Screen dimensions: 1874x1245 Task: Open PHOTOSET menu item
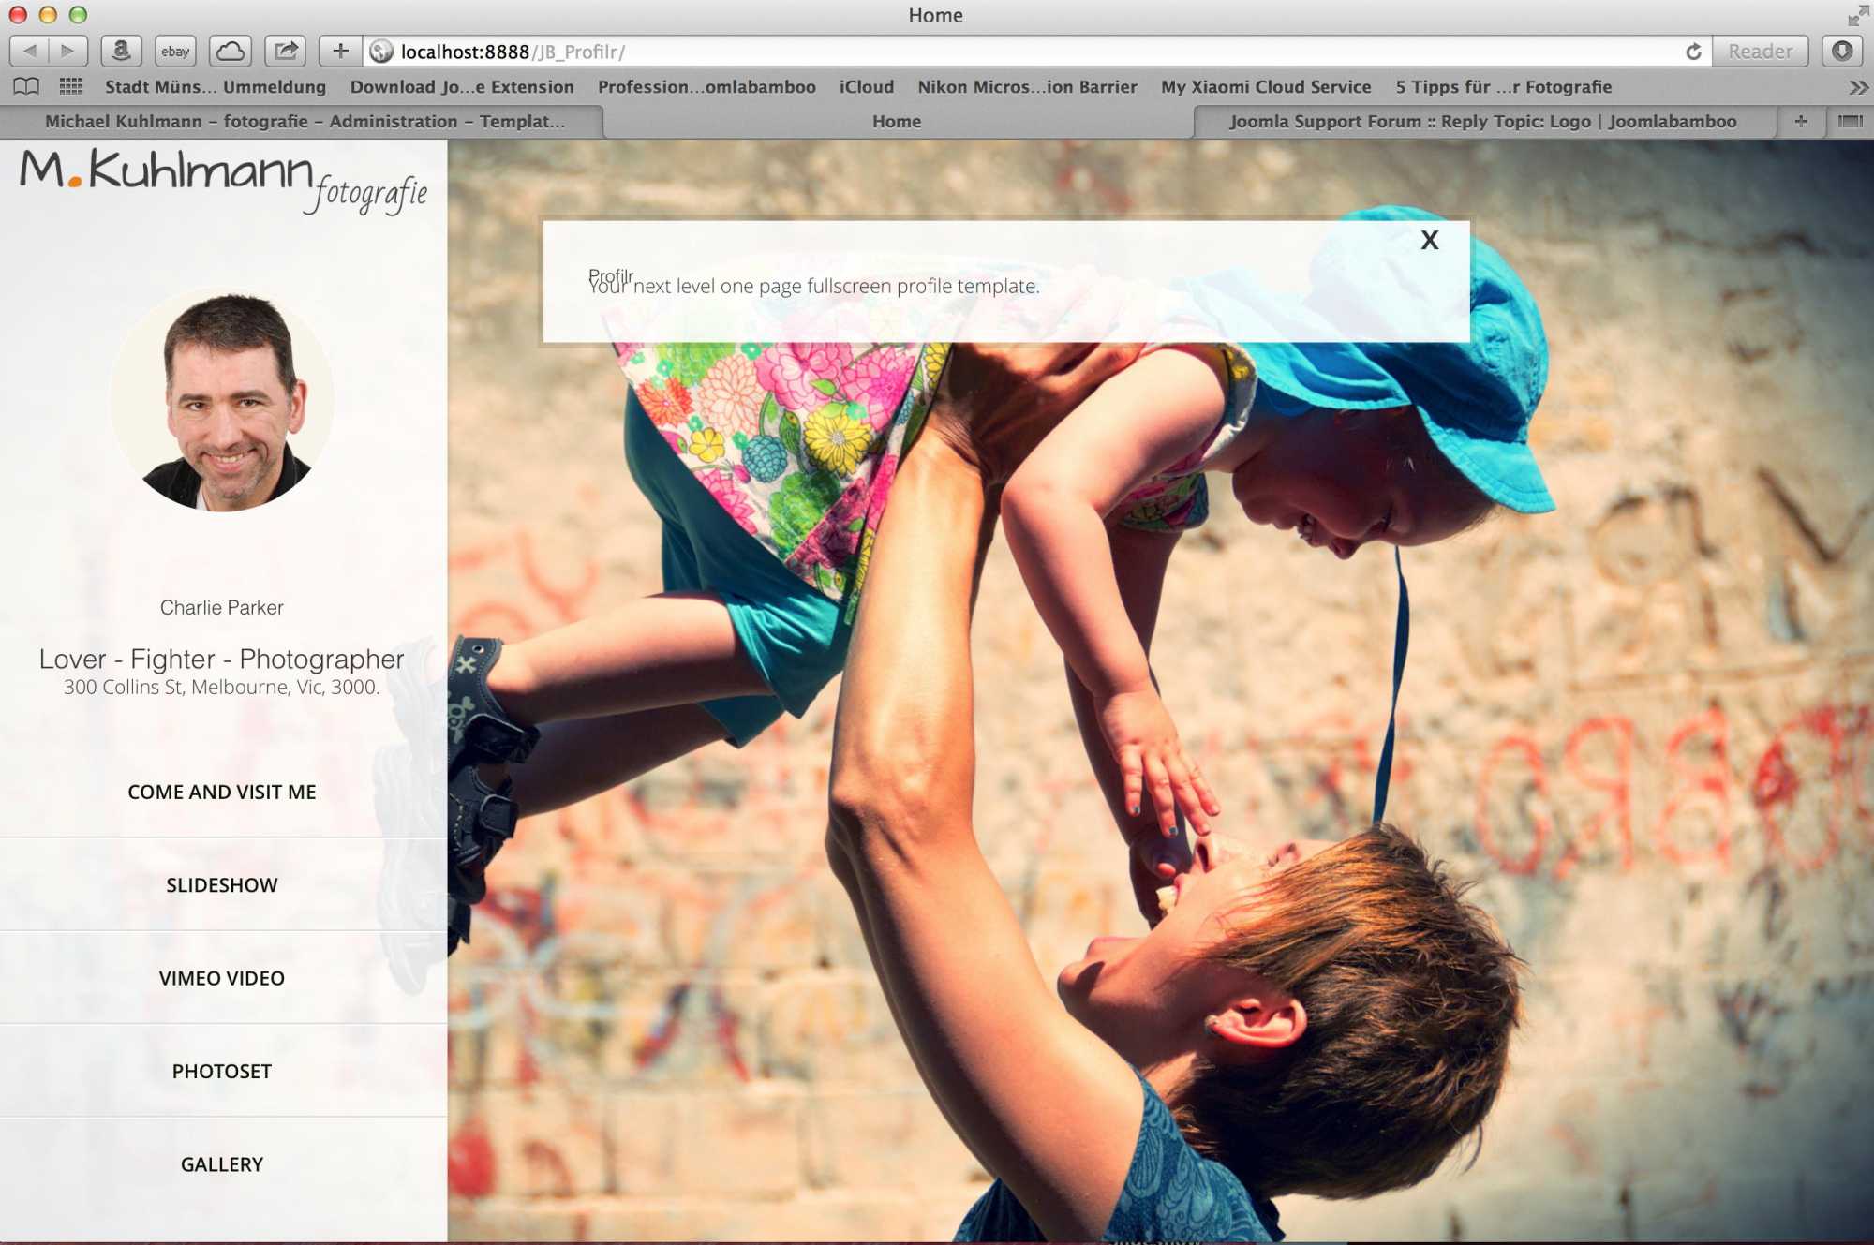click(x=222, y=1071)
